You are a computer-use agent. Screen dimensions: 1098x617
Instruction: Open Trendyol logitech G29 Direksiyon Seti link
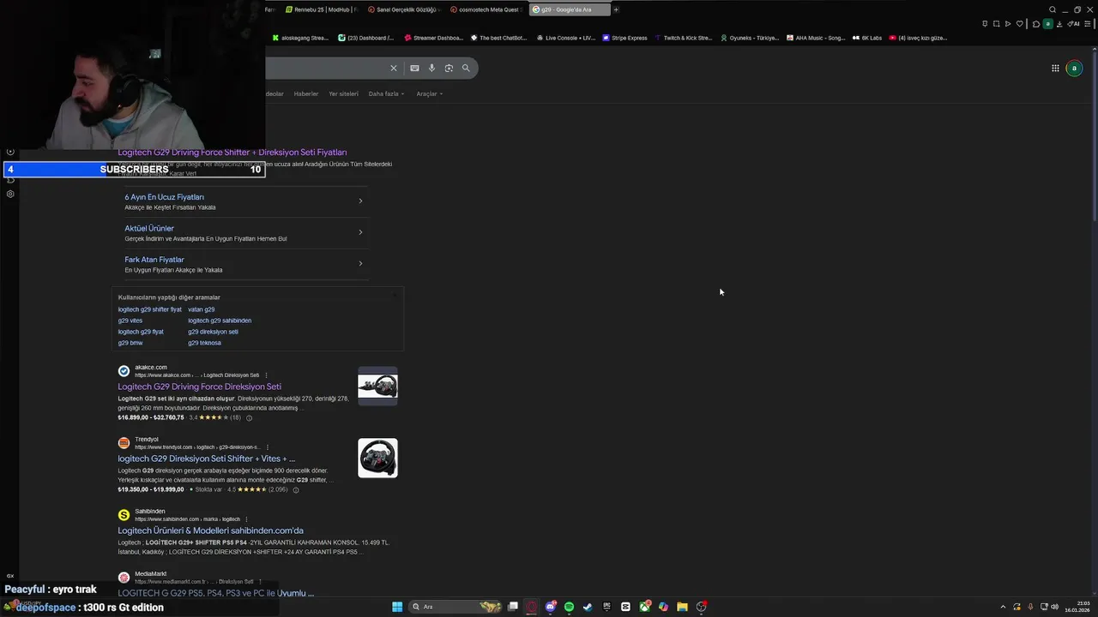pos(206,458)
